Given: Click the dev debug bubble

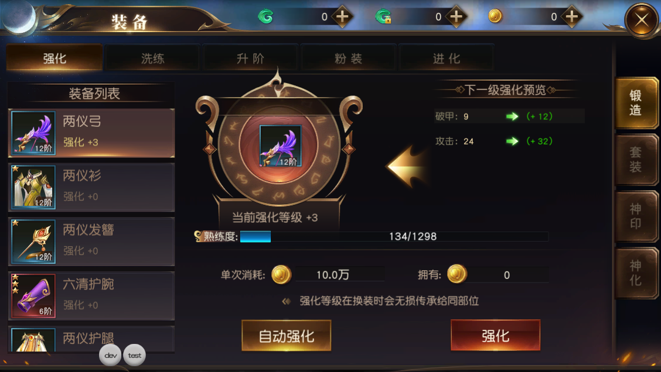Looking at the screenshot, I should pyautogui.click(x=110, y=355).
